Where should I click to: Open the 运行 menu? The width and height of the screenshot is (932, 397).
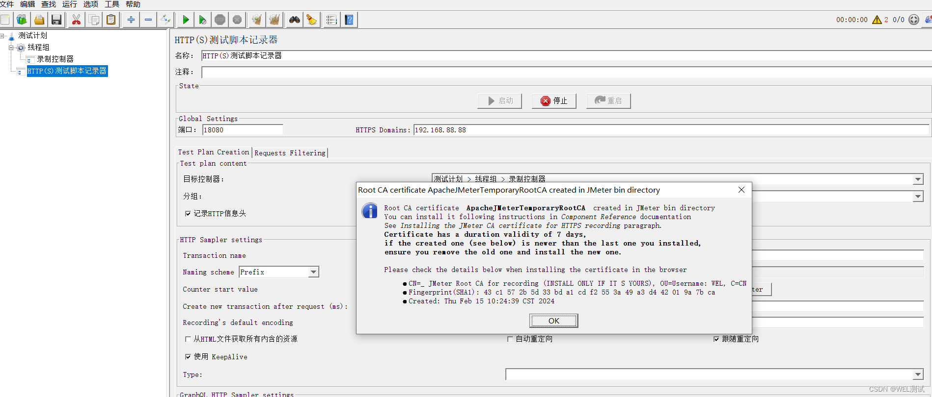click(70, 4)
